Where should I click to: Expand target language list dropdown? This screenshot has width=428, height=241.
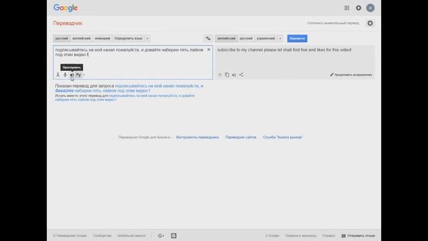coord(280,39)
